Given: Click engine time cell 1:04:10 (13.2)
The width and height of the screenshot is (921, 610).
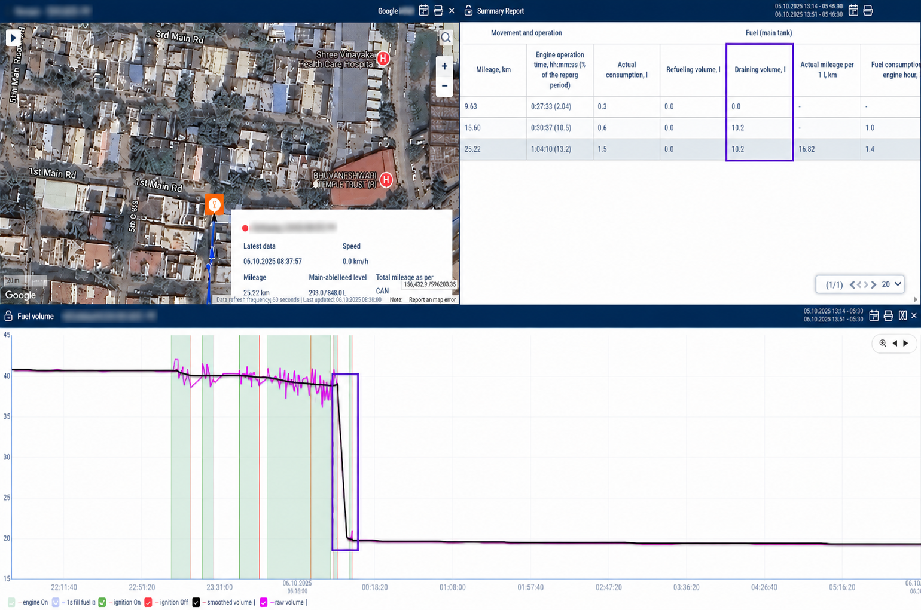Looking at the screenshot, I should (x=560, y=149).
